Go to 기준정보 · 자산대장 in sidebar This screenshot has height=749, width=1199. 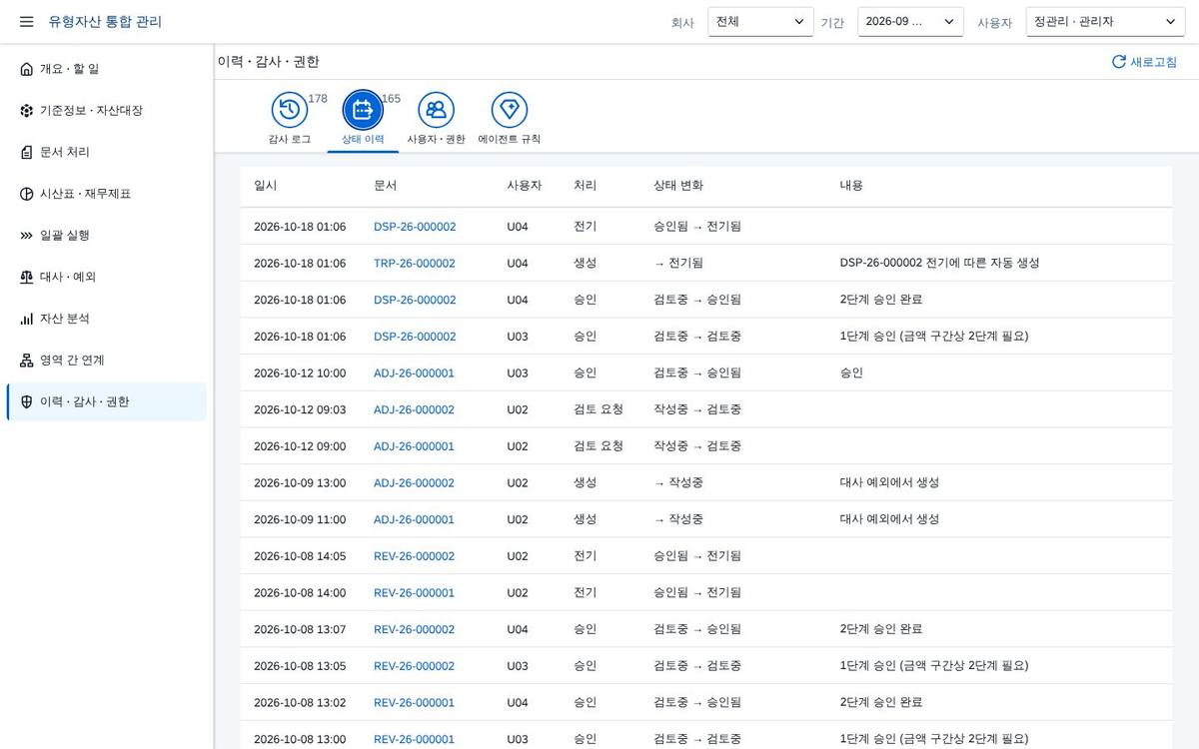click(x=106, y=111)
